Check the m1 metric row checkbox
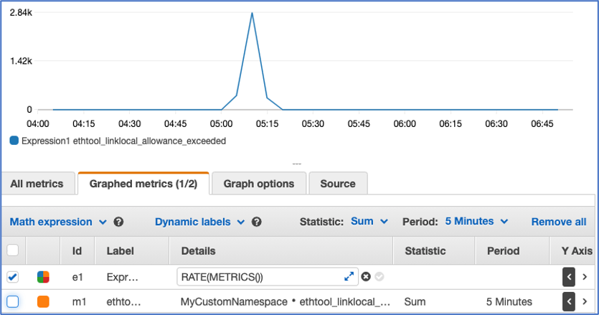 13,301
